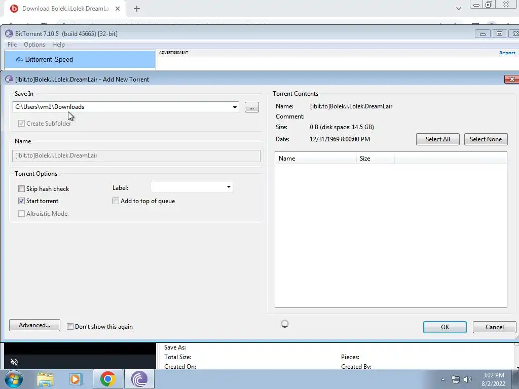This screenshot has height=389, width=519.
Task: Open the File menu in BitTorrent
Action: 12,45
